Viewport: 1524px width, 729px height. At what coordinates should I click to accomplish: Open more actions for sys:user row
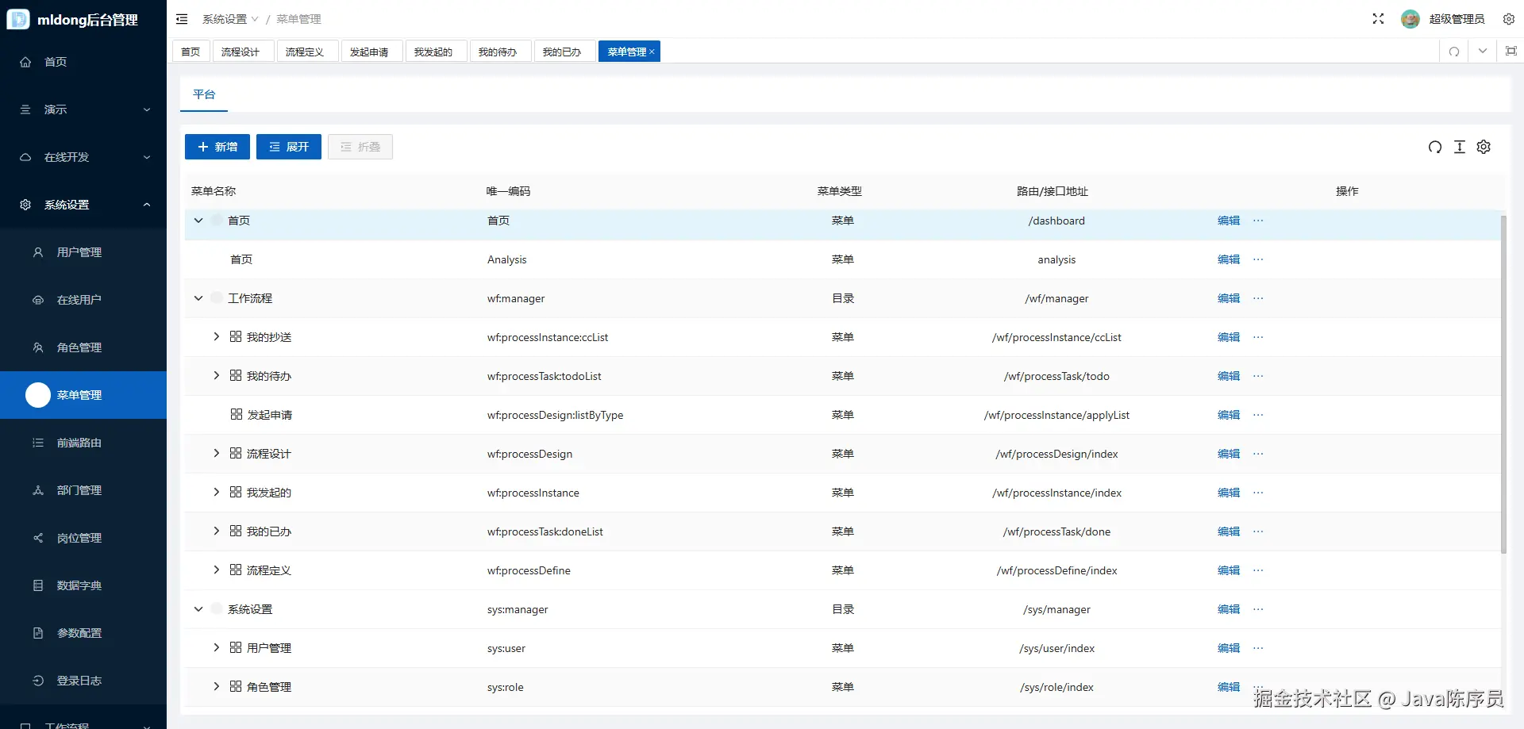pyautogui.click(x=1258, y=648)
